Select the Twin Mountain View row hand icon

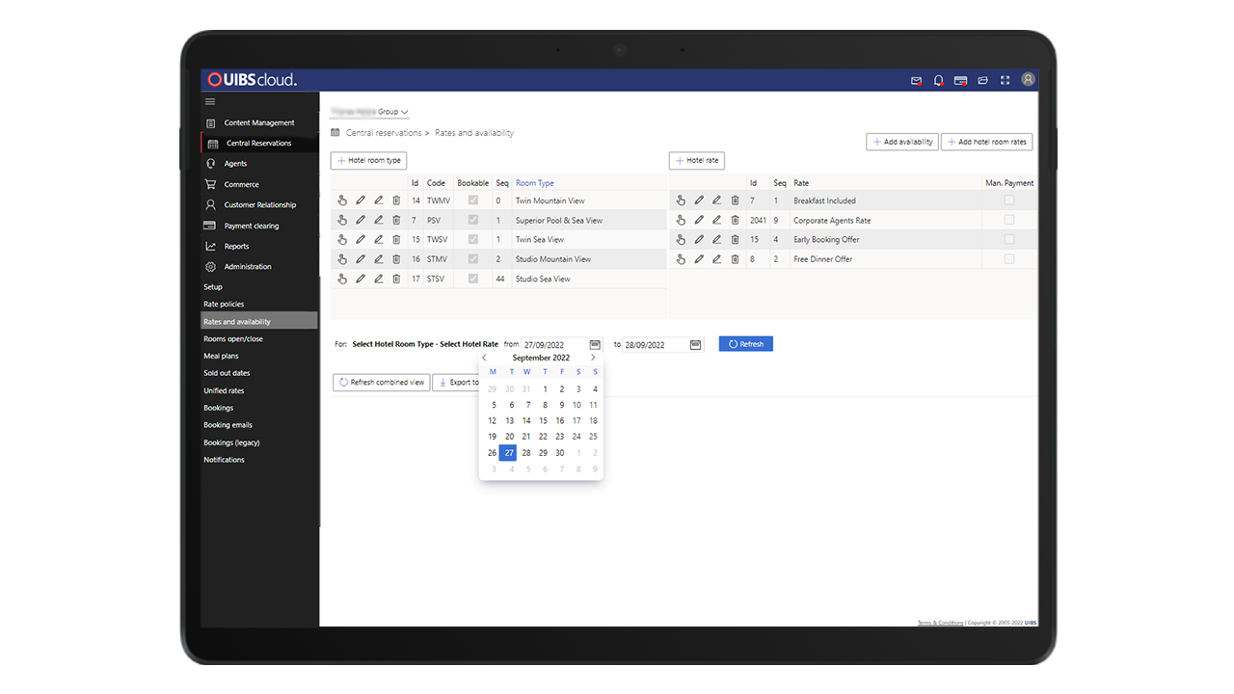coord(342,200)
